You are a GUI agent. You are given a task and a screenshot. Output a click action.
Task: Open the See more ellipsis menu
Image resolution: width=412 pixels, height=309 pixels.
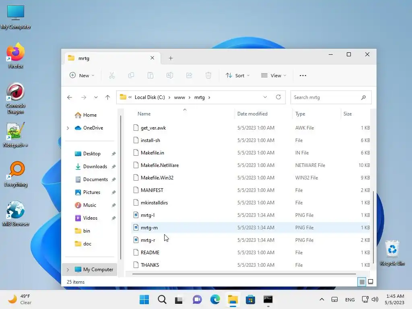[303, 75]
